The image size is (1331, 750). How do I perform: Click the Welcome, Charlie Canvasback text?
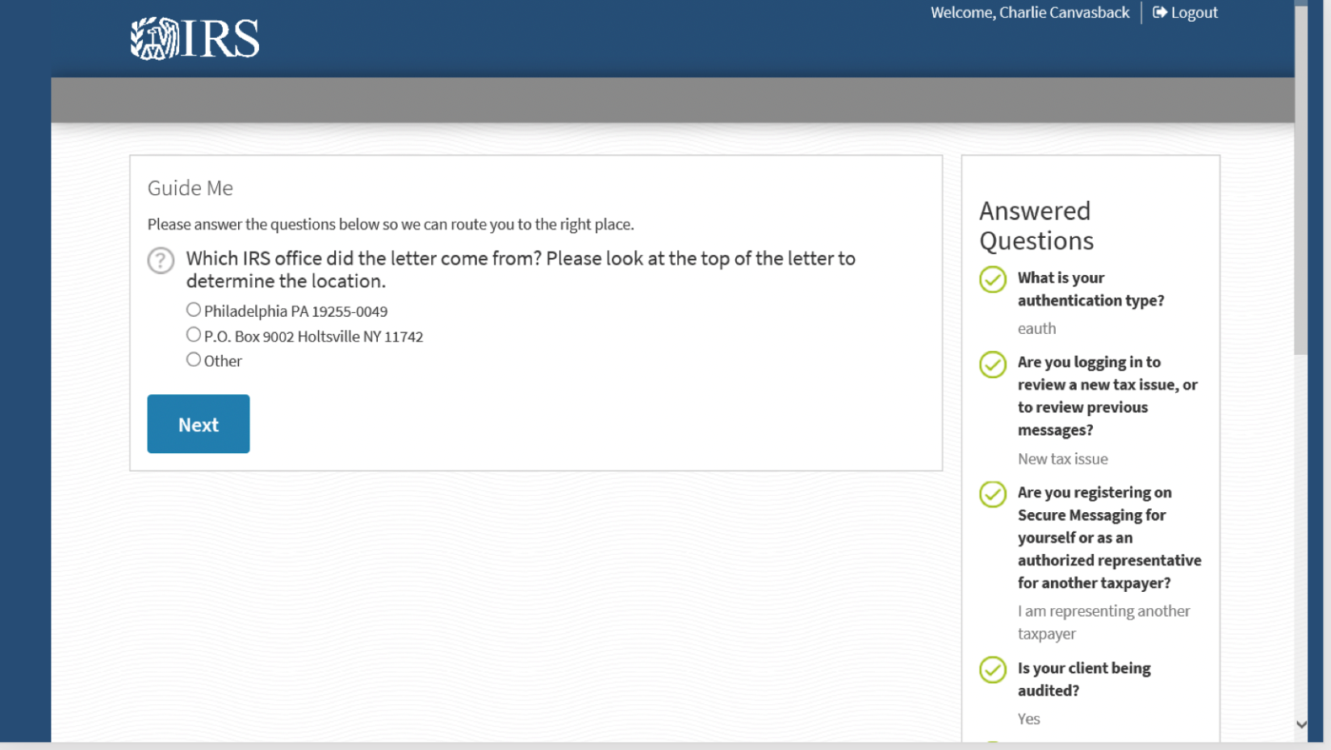pos(1029,12)
